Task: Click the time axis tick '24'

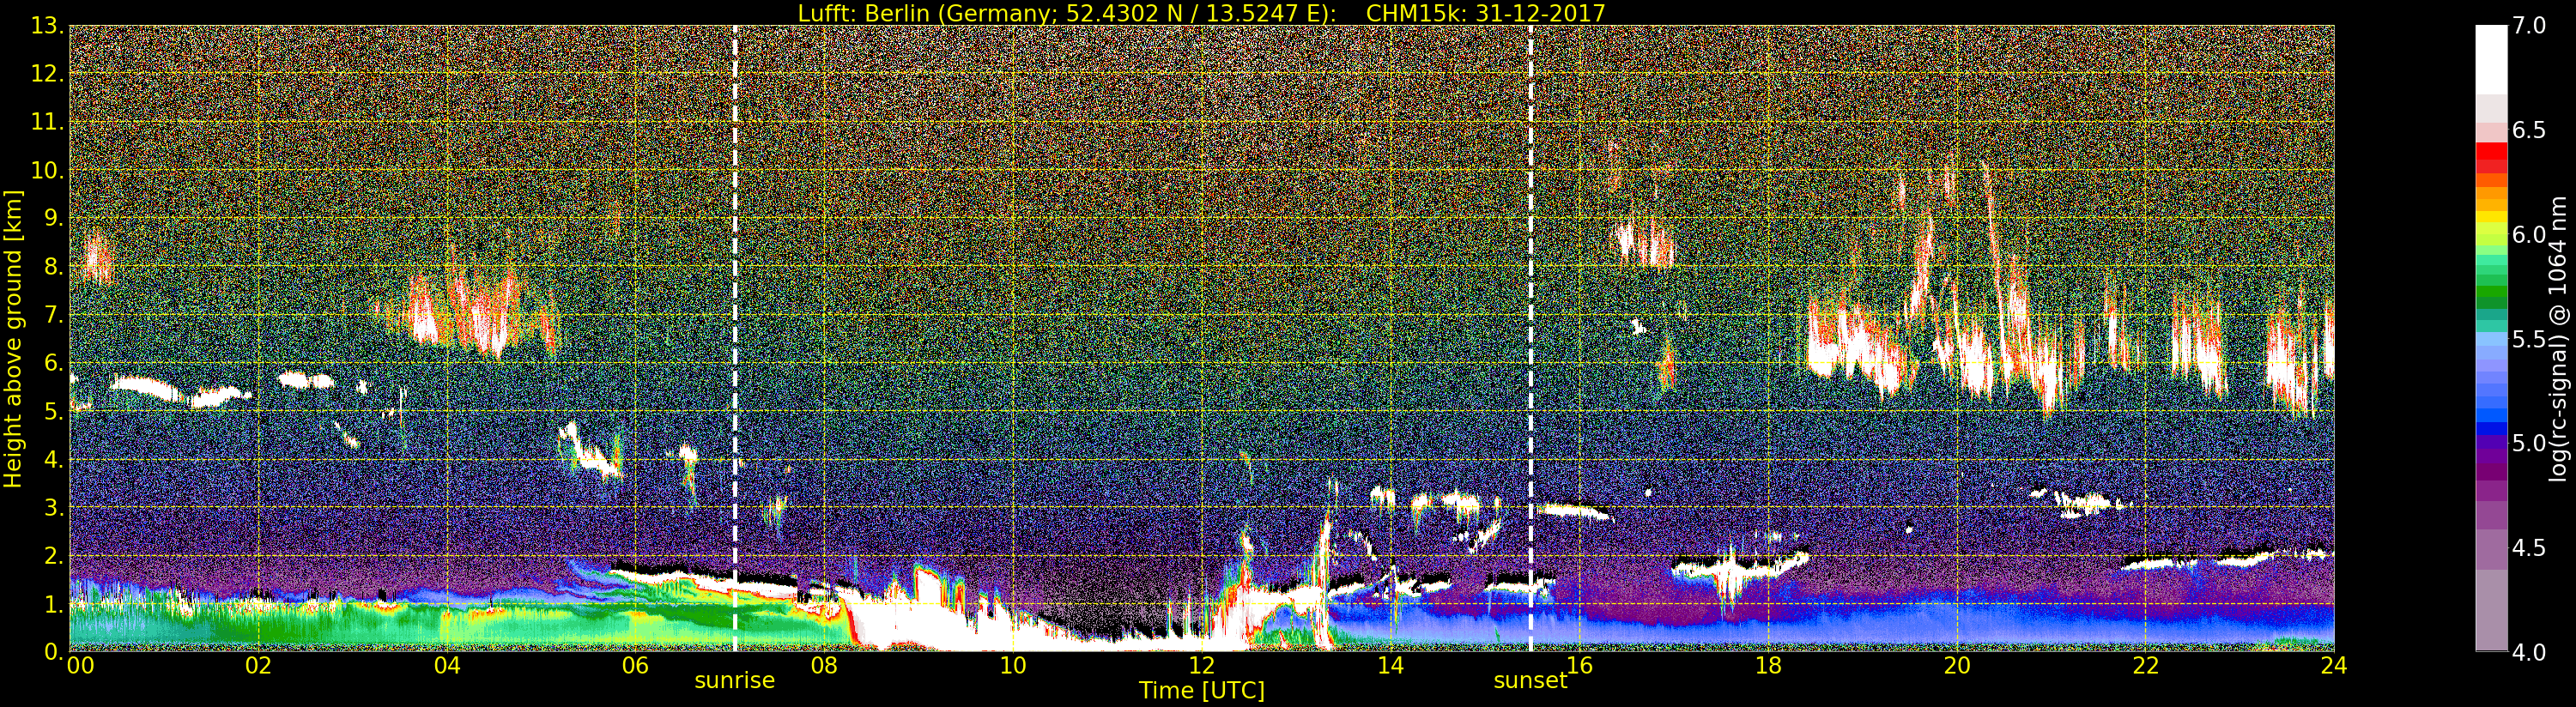Action: [x=2334, y=666]
